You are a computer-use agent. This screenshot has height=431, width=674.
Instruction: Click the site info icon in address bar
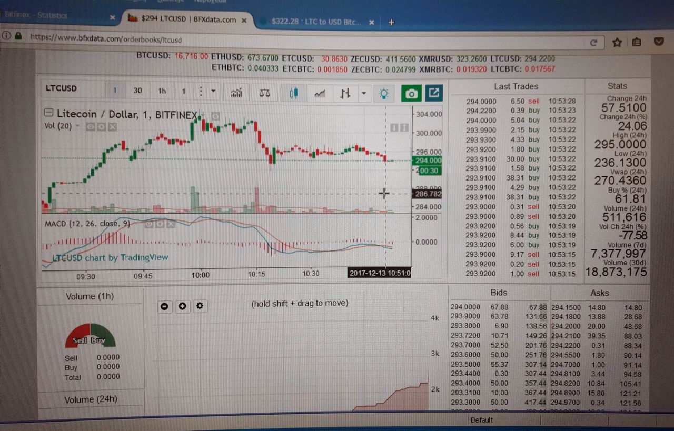pos(6,36)
